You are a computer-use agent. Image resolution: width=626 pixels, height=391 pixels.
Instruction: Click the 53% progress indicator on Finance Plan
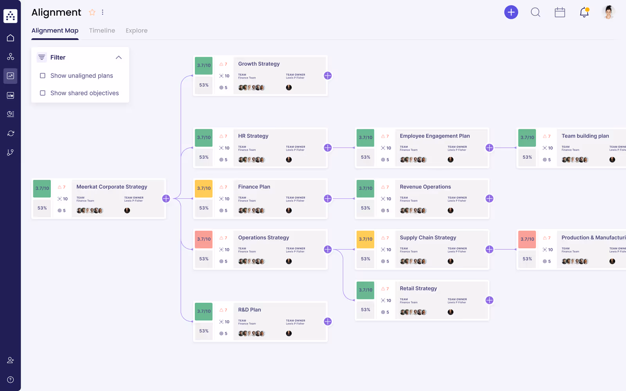point(203,208)
